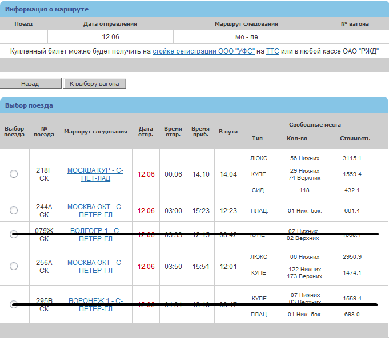Click the departure date 12.06 in route info

click(x=110, y=36)
